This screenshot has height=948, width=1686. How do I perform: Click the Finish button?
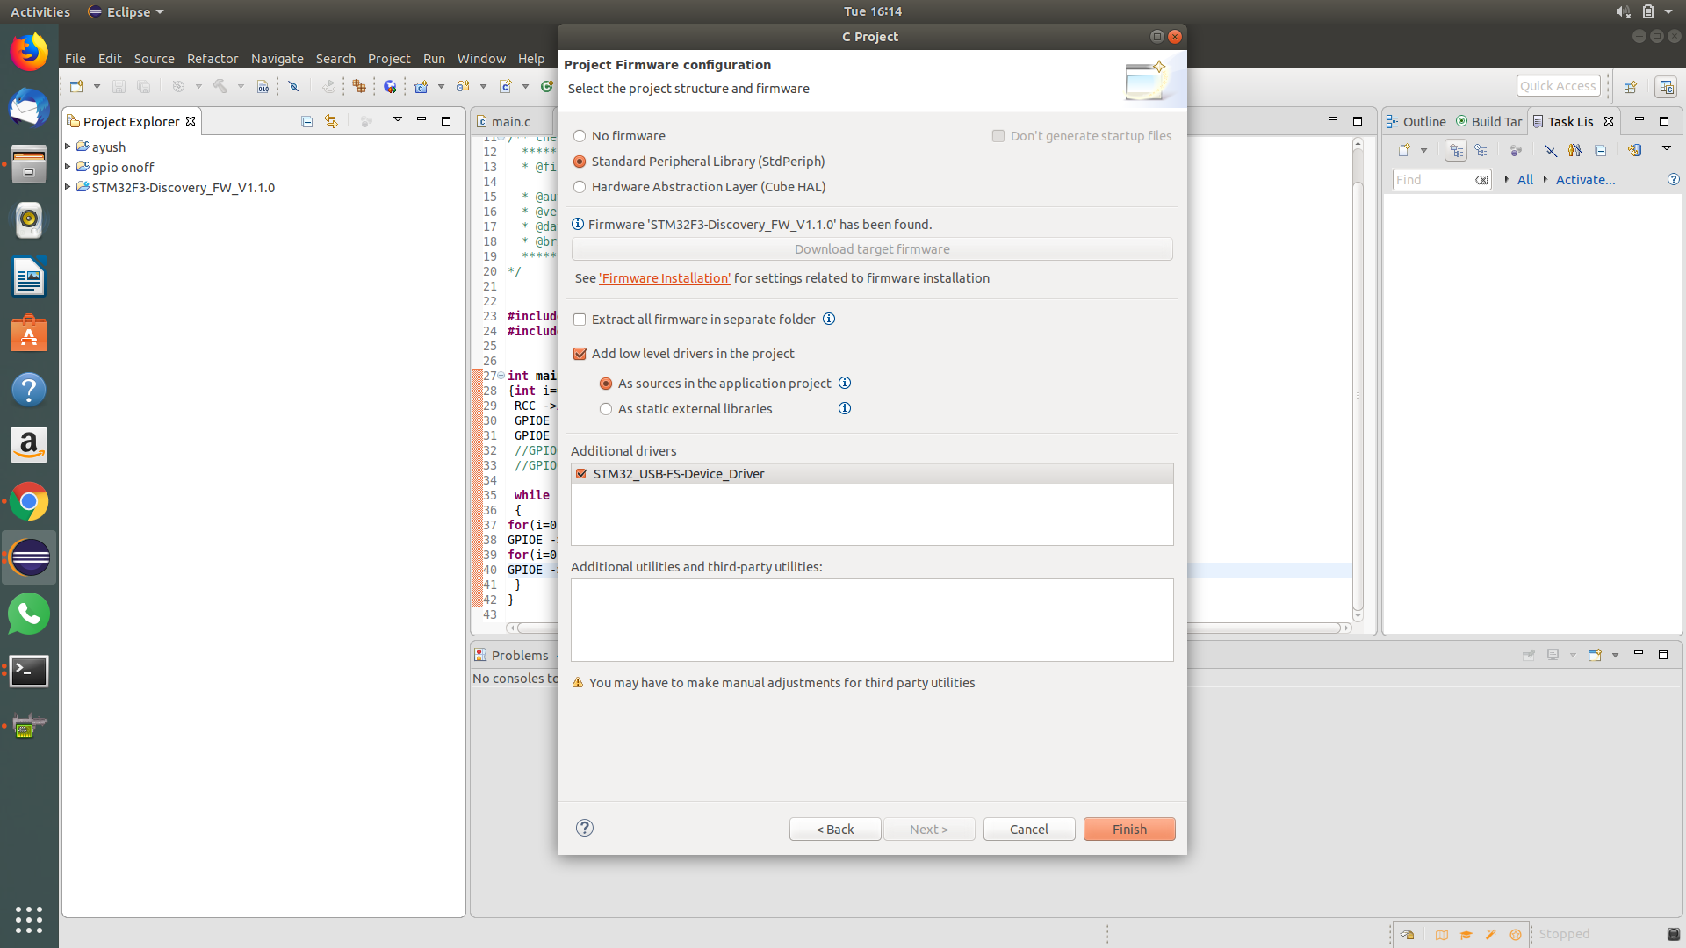(1128, 829)
